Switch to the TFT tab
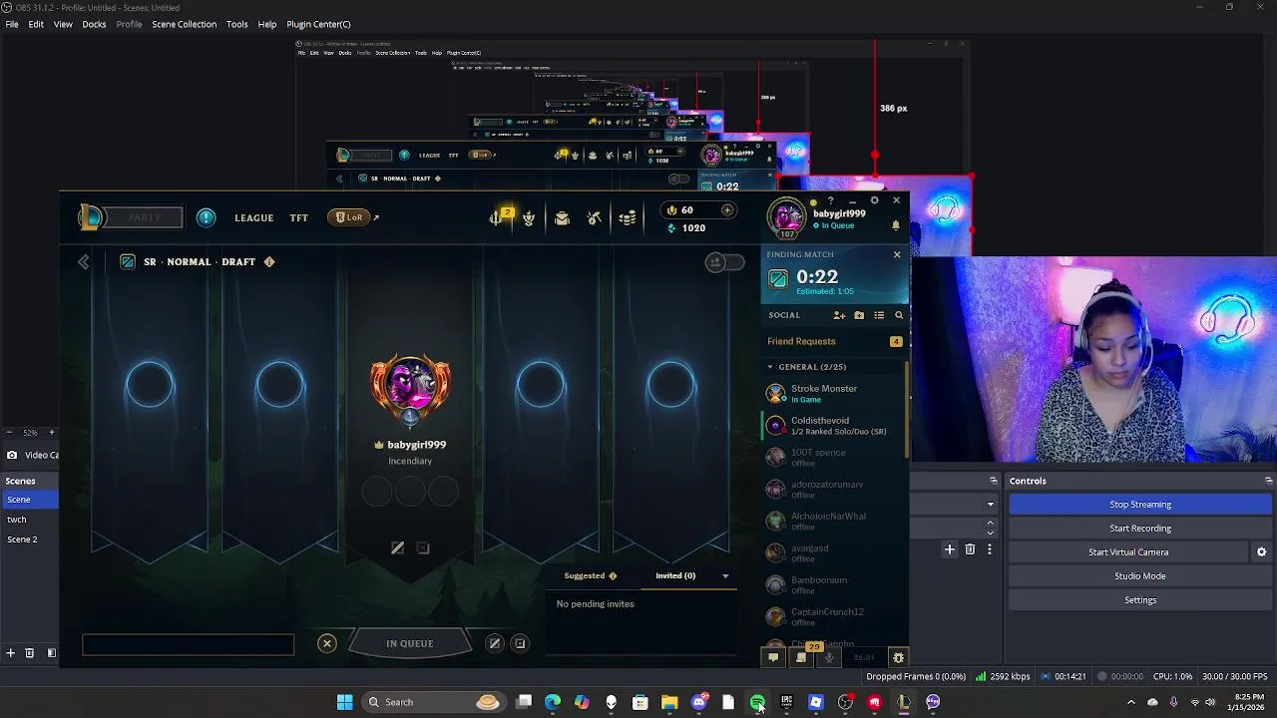Image resolution: width=1277 pixels, height=718 pixels. [298, 217]
